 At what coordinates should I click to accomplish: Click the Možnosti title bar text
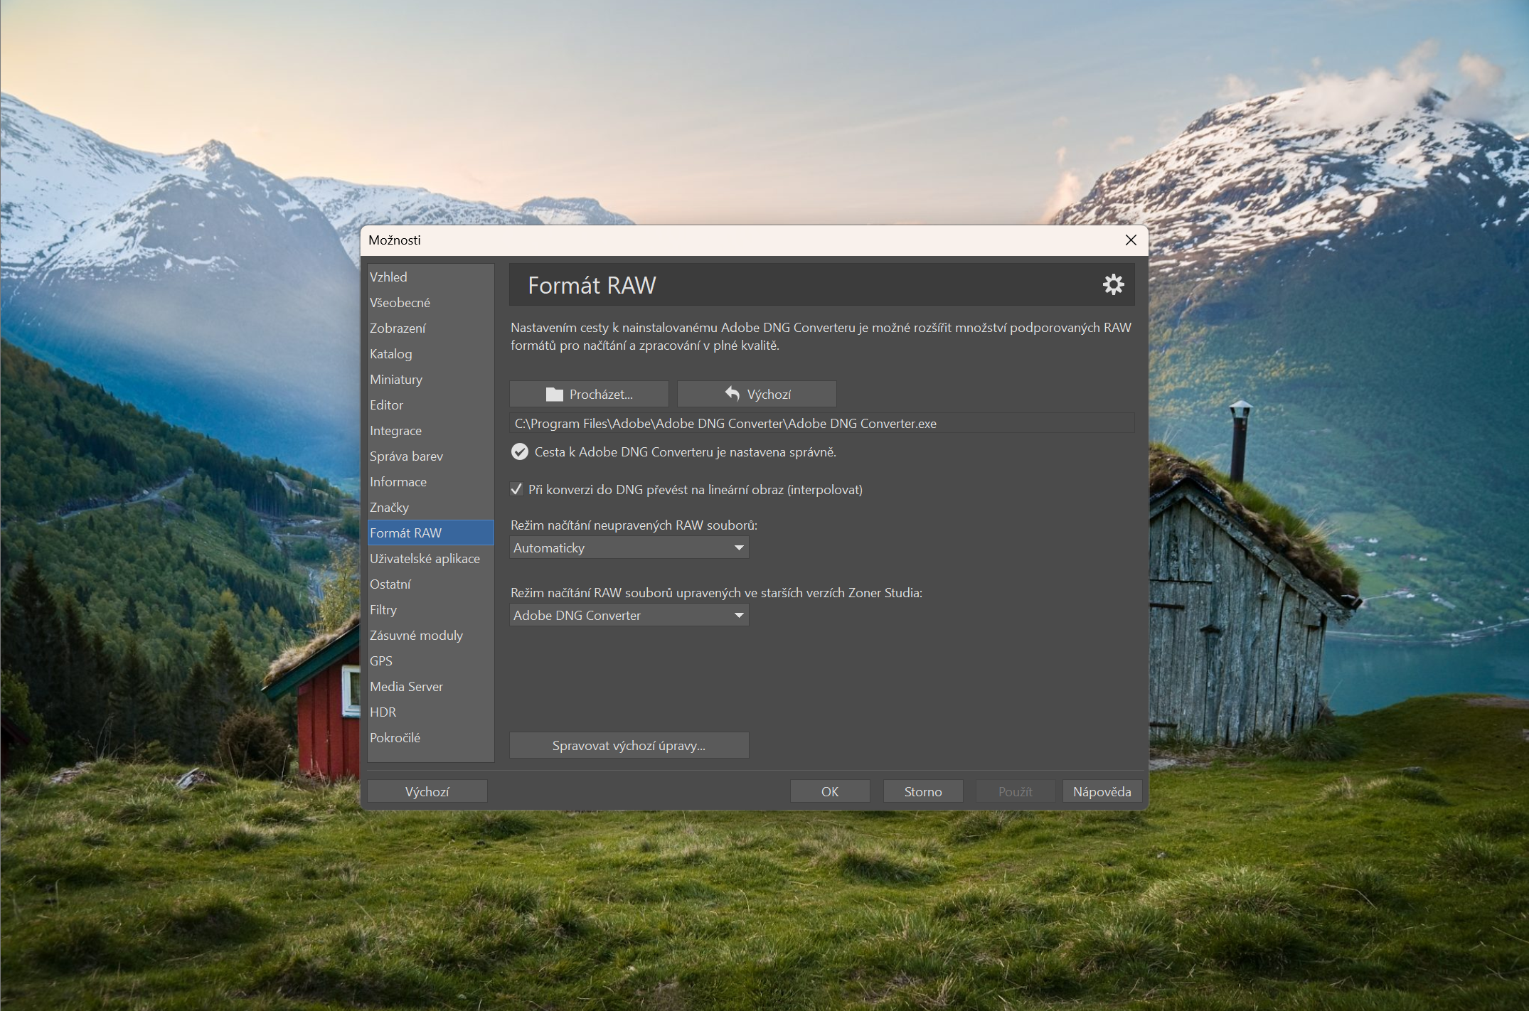coord(395,240)
